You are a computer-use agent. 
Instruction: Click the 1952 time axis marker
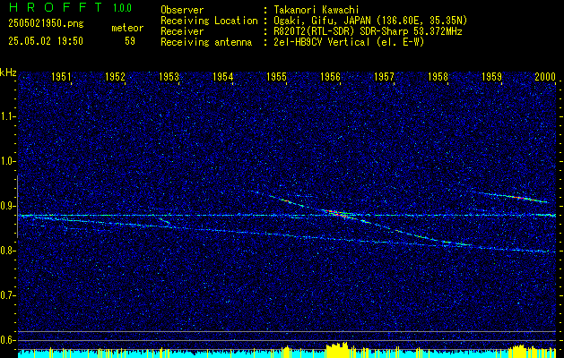pos(115,76)
